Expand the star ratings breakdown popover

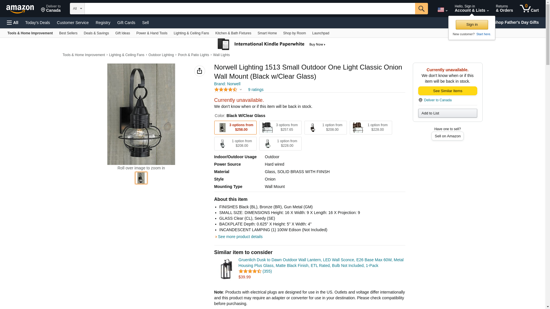click(241, 90)
